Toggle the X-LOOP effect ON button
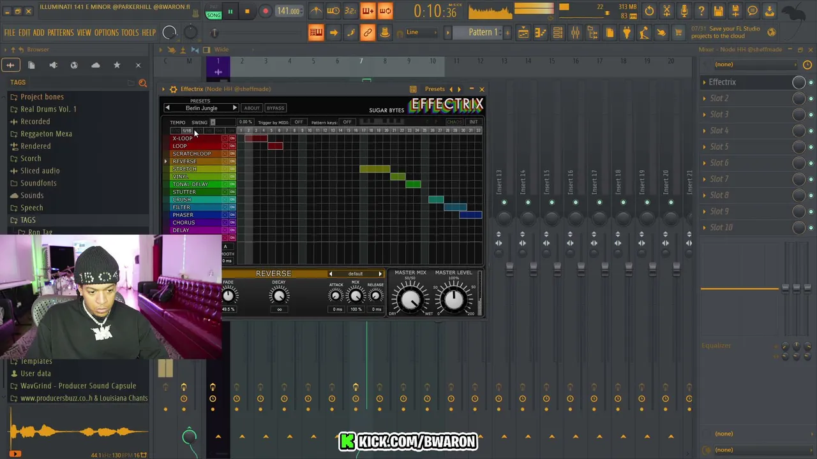 click(x=232, y=138)
